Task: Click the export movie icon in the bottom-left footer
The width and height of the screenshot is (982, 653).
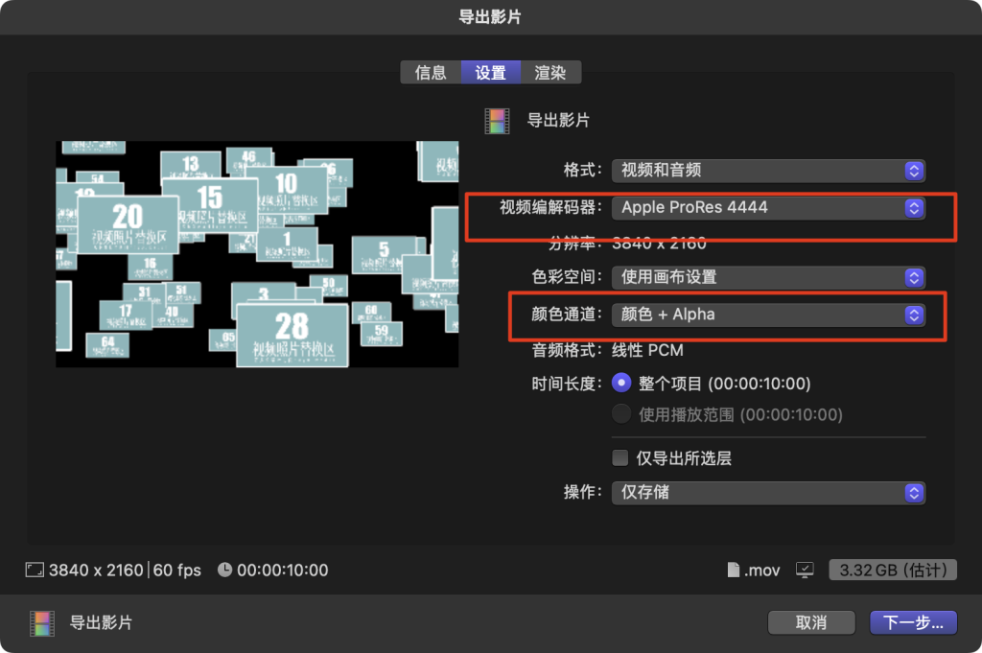Action: click(x=41, y=623)
